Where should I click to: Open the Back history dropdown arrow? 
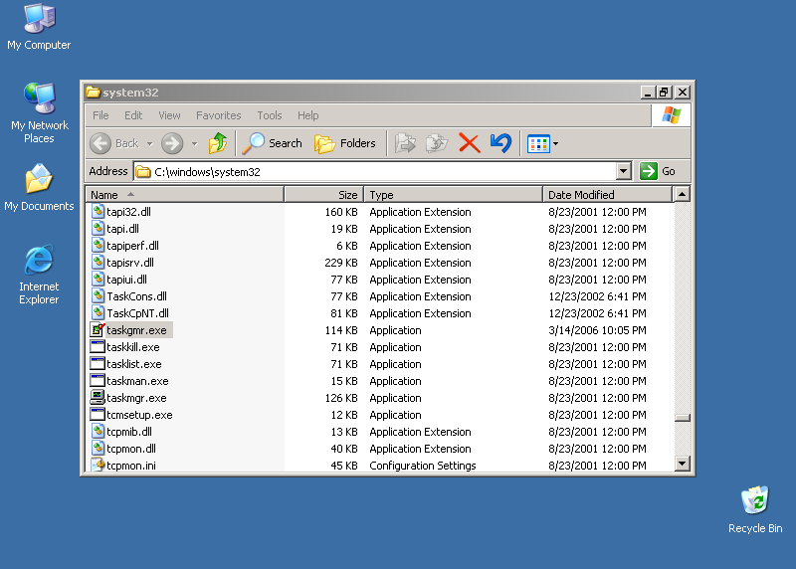tap(150, 143)
